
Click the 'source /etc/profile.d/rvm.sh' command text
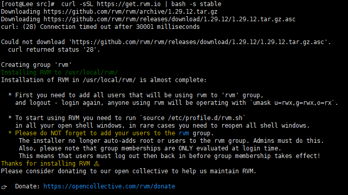pos(193,118)
